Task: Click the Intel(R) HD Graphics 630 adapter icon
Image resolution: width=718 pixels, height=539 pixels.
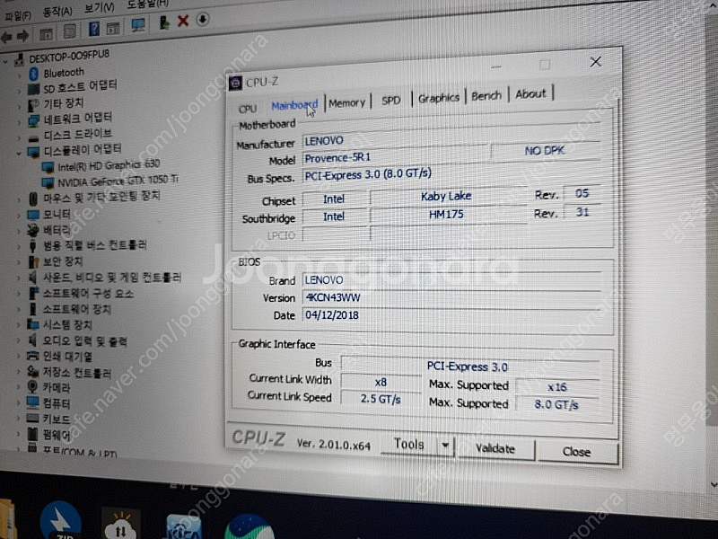Action: click(48, 167)
